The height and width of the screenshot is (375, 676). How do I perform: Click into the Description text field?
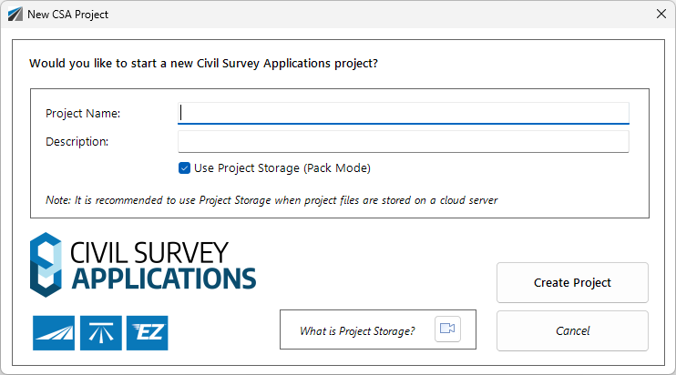(x=404, y=142)
